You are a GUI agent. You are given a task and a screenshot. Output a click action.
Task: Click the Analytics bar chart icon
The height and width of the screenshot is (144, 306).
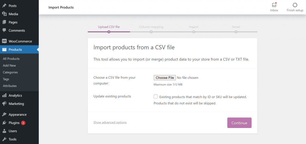[x=4, y=96]
